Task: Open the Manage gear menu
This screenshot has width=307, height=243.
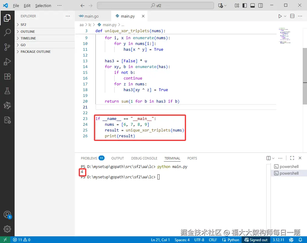Action: [x=7, y=229]
